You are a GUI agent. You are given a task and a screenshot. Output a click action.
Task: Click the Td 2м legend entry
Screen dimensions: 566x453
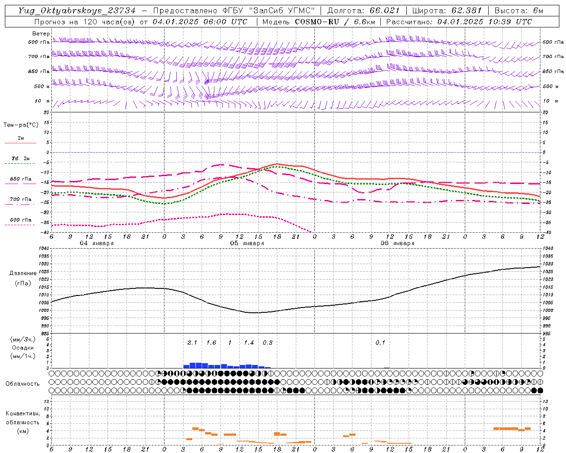click(x=20, y=158)
